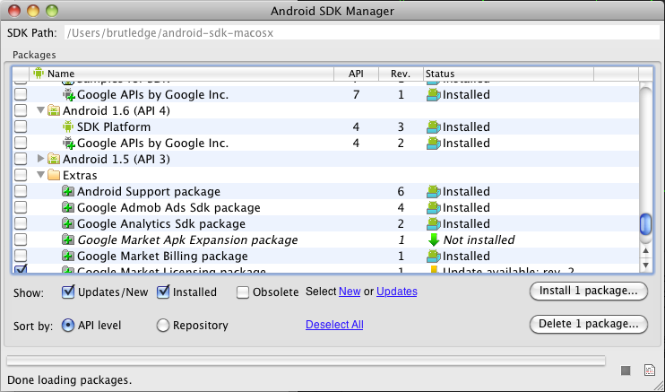Click Google Admob Ads Sdk package icon
The image size is (665, 392).
point(68,208)
